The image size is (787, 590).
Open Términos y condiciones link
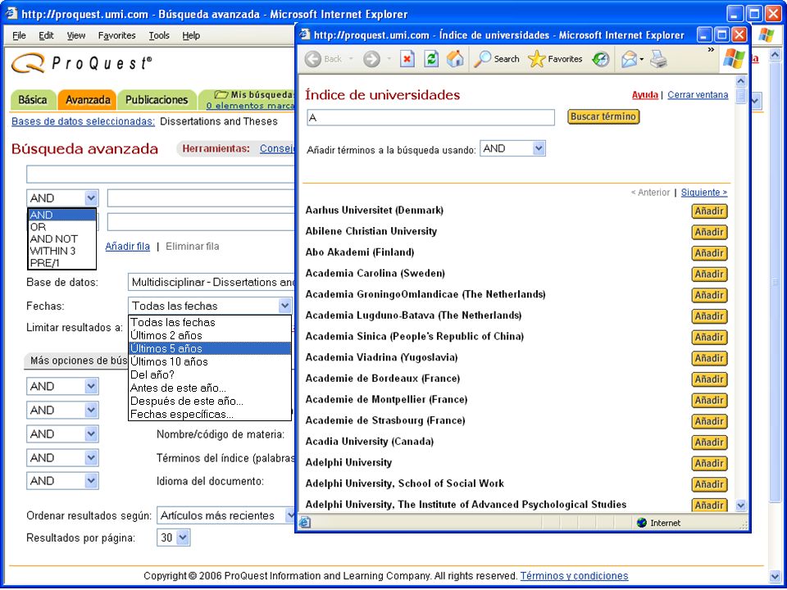(574, 576)
